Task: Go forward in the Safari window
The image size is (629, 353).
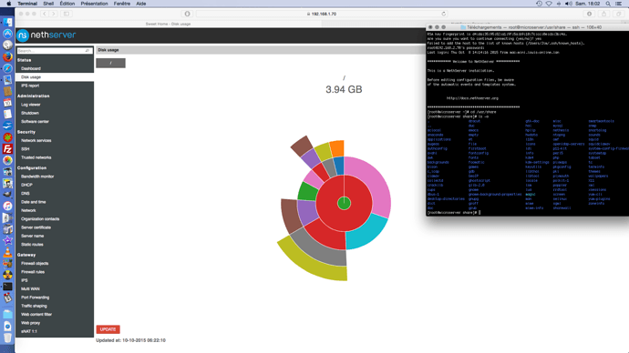Action: click(54, 14)
